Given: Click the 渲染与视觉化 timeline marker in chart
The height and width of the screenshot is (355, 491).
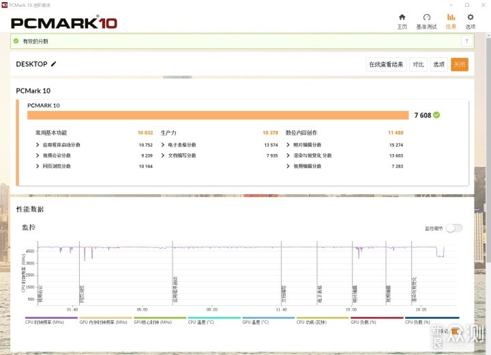Looking at the screenshot, I should click(414, 290).
